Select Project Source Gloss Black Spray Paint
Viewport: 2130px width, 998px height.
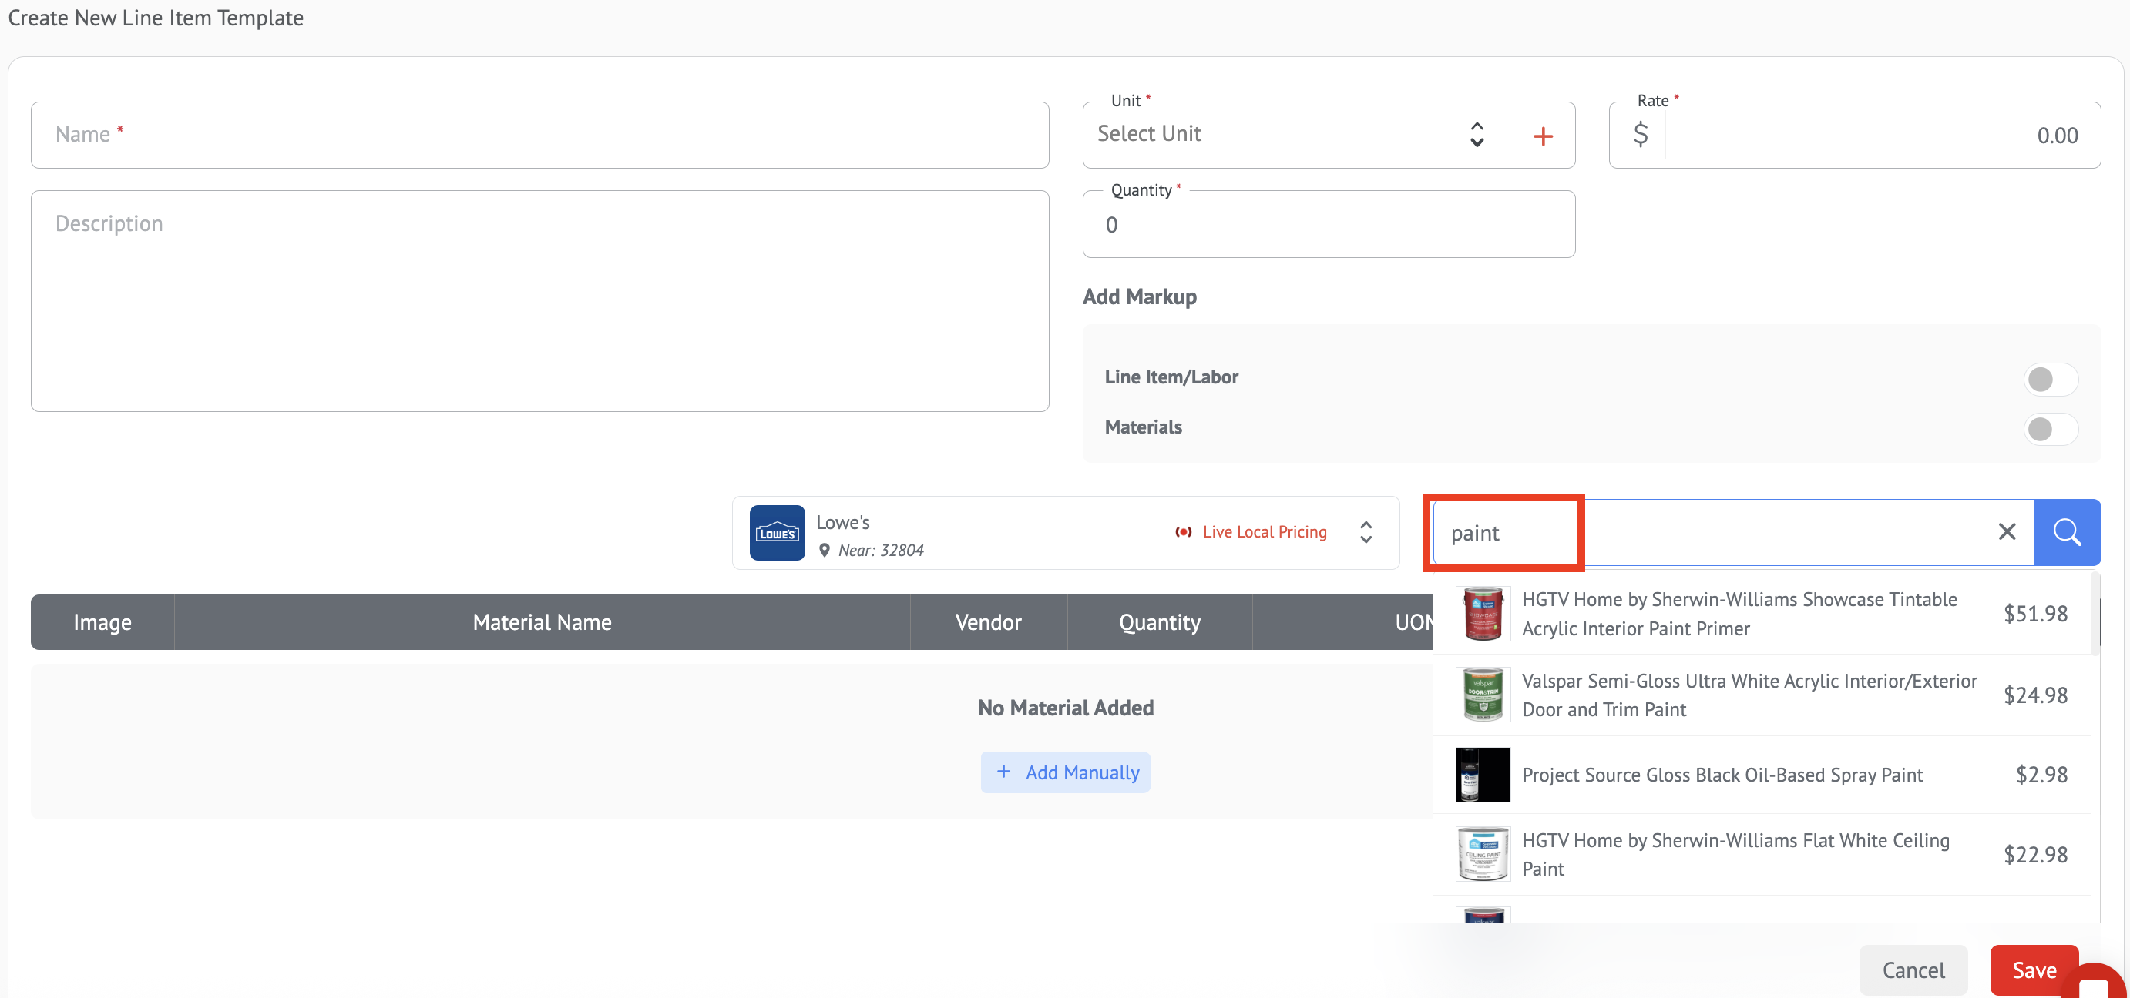(x=1722, y=774)
